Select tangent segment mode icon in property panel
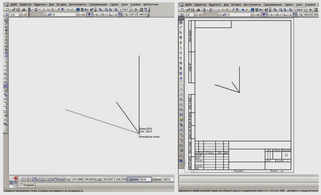The height and width of the screenshot is (195, 321). (x=47, y=179)
